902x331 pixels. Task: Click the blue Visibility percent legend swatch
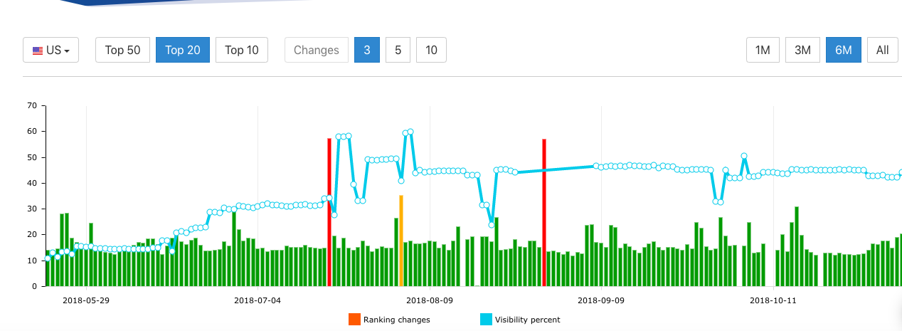(x=486, y=320)
